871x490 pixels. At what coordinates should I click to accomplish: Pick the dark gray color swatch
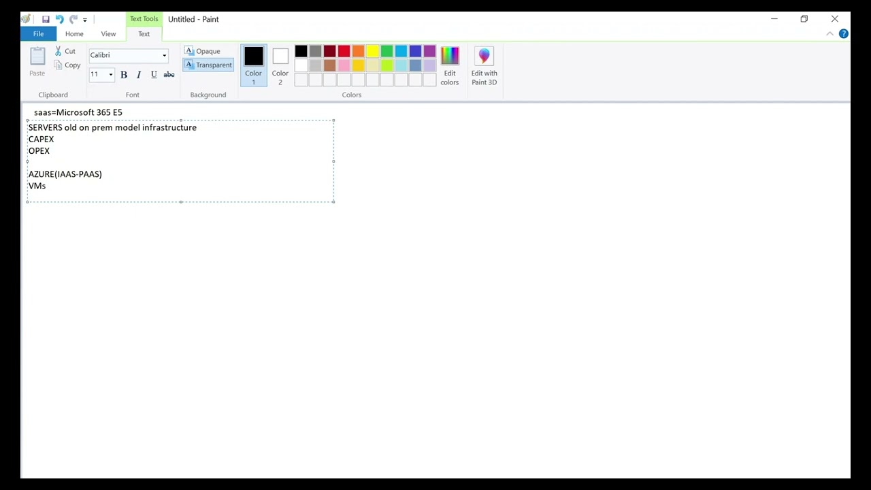(315, 51)
